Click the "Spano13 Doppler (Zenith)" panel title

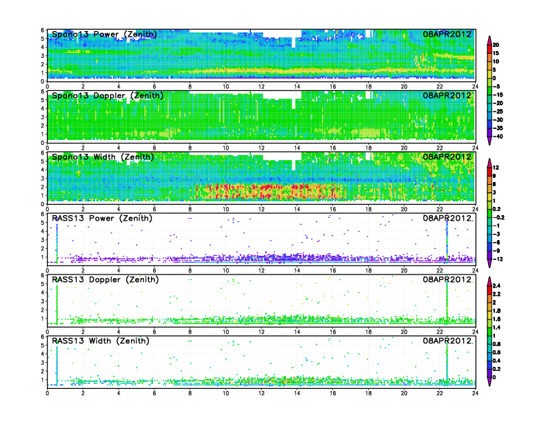108,96
